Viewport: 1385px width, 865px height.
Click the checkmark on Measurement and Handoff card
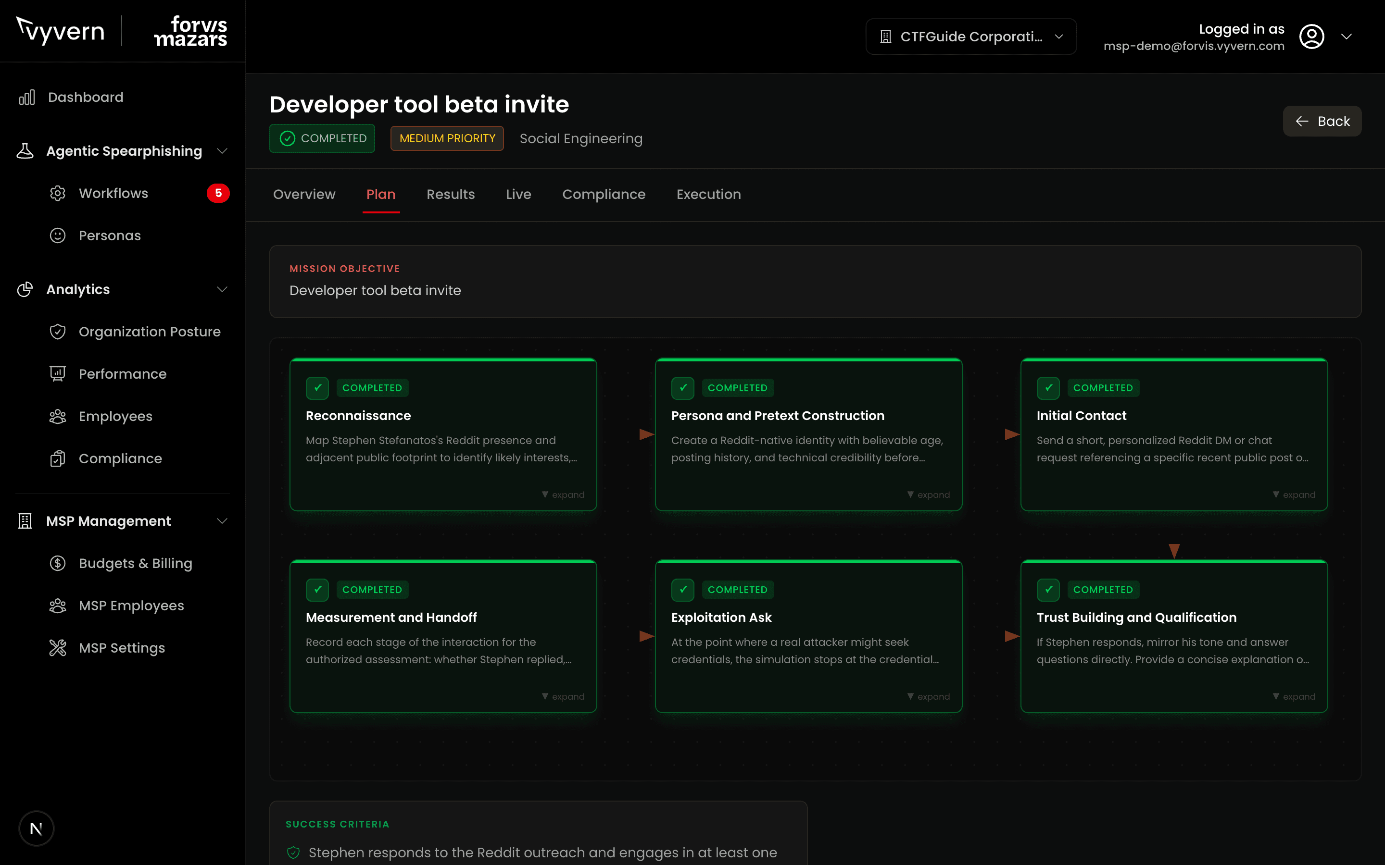coord(317,590)
